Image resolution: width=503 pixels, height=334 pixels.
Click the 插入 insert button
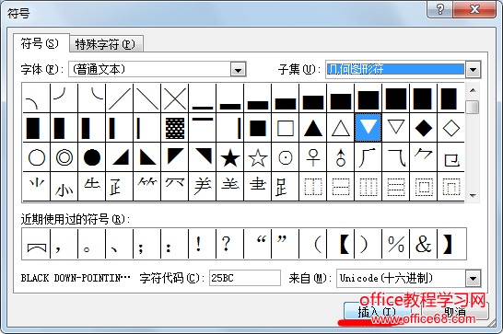pos(377,312)
